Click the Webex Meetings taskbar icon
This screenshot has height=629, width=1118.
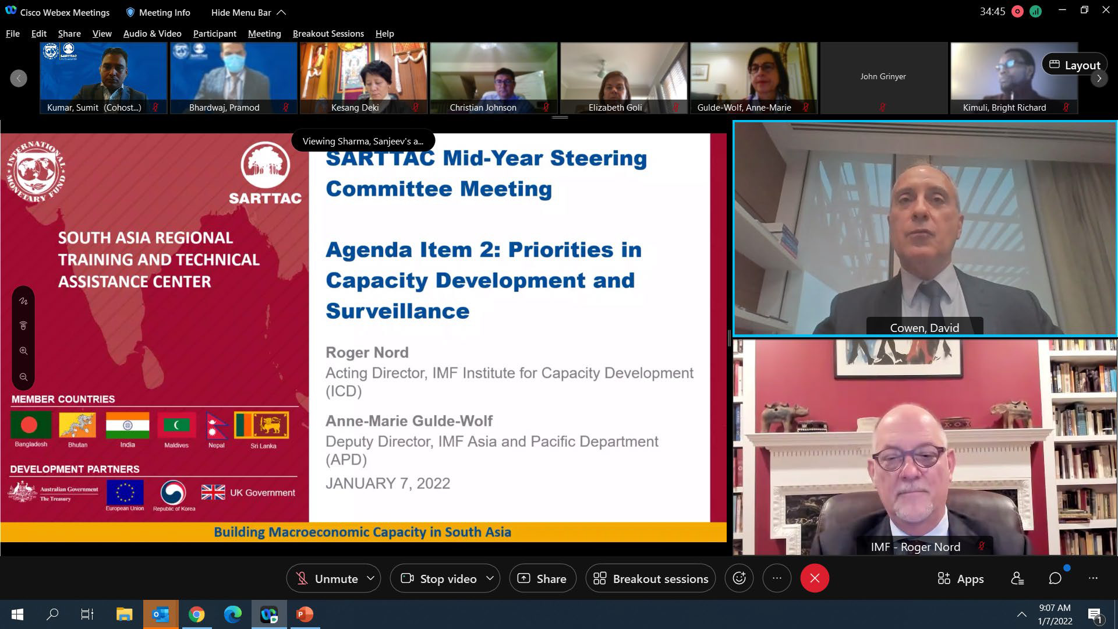pyautogui.click(x=269, y=614)
